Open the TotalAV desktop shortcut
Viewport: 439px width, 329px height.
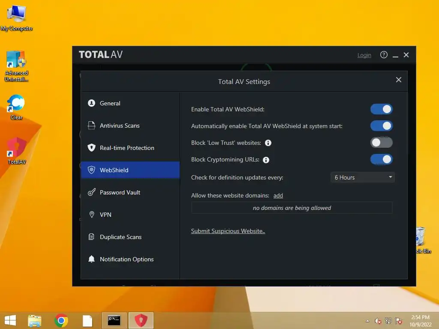(x=17, y=151)
